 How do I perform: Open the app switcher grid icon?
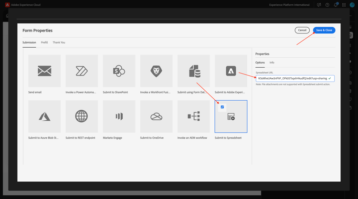344,5
